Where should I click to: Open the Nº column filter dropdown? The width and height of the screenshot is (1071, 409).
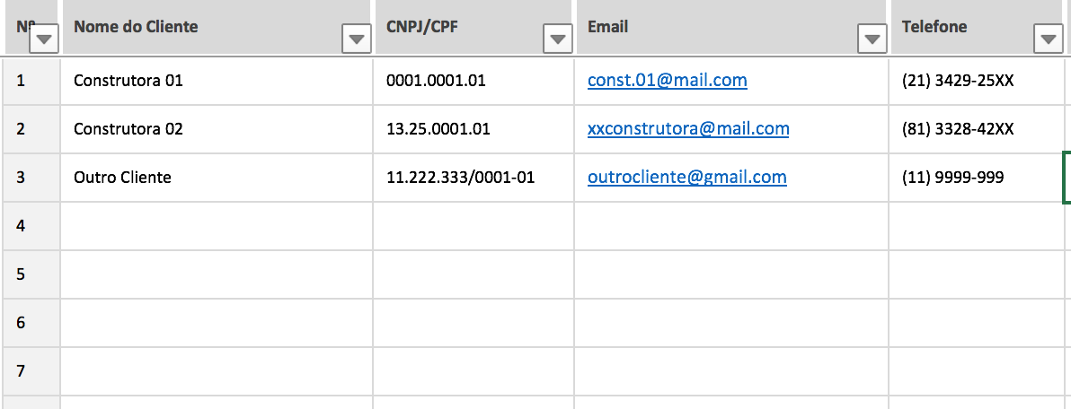[45, 39]
